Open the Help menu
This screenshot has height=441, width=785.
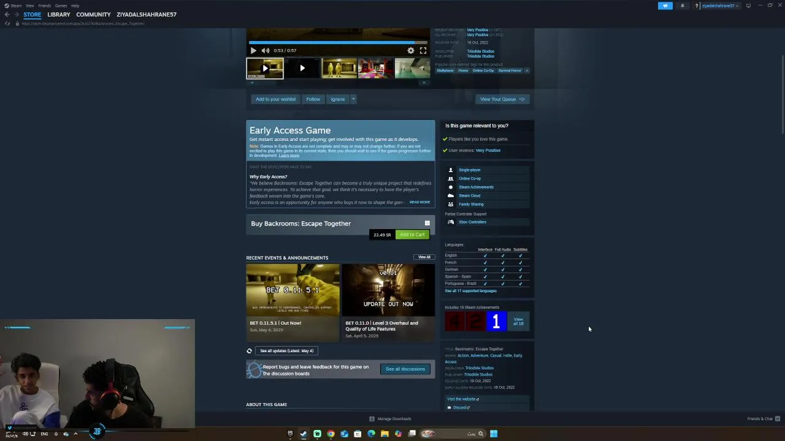75,6
